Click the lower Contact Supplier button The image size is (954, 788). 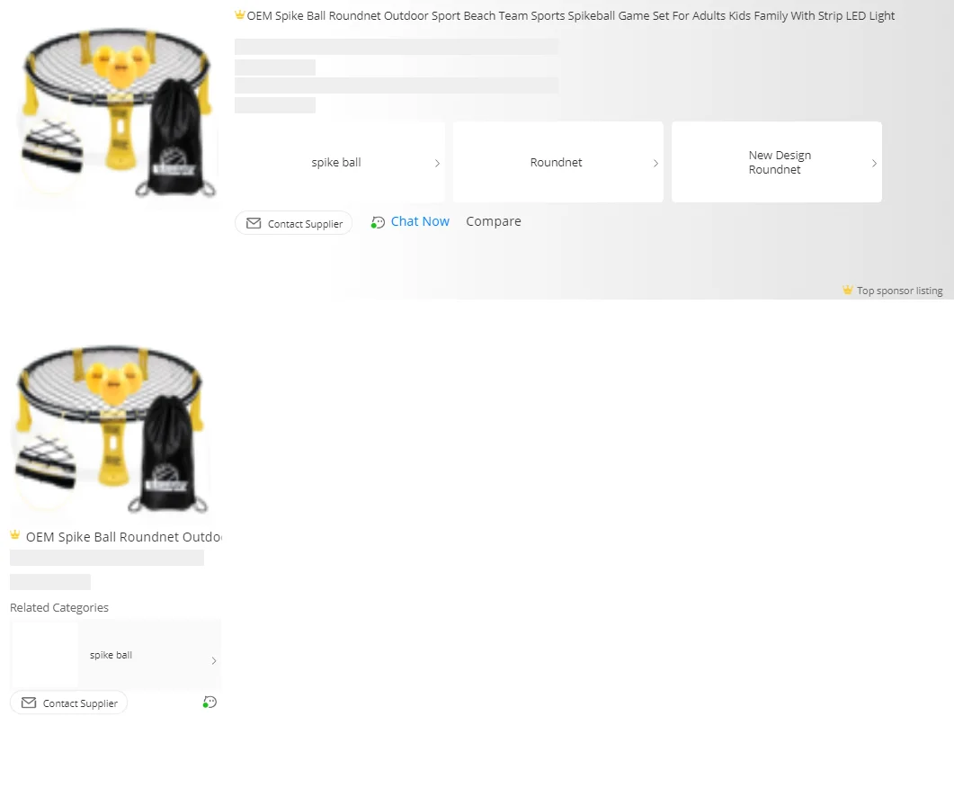click(68, 703)
